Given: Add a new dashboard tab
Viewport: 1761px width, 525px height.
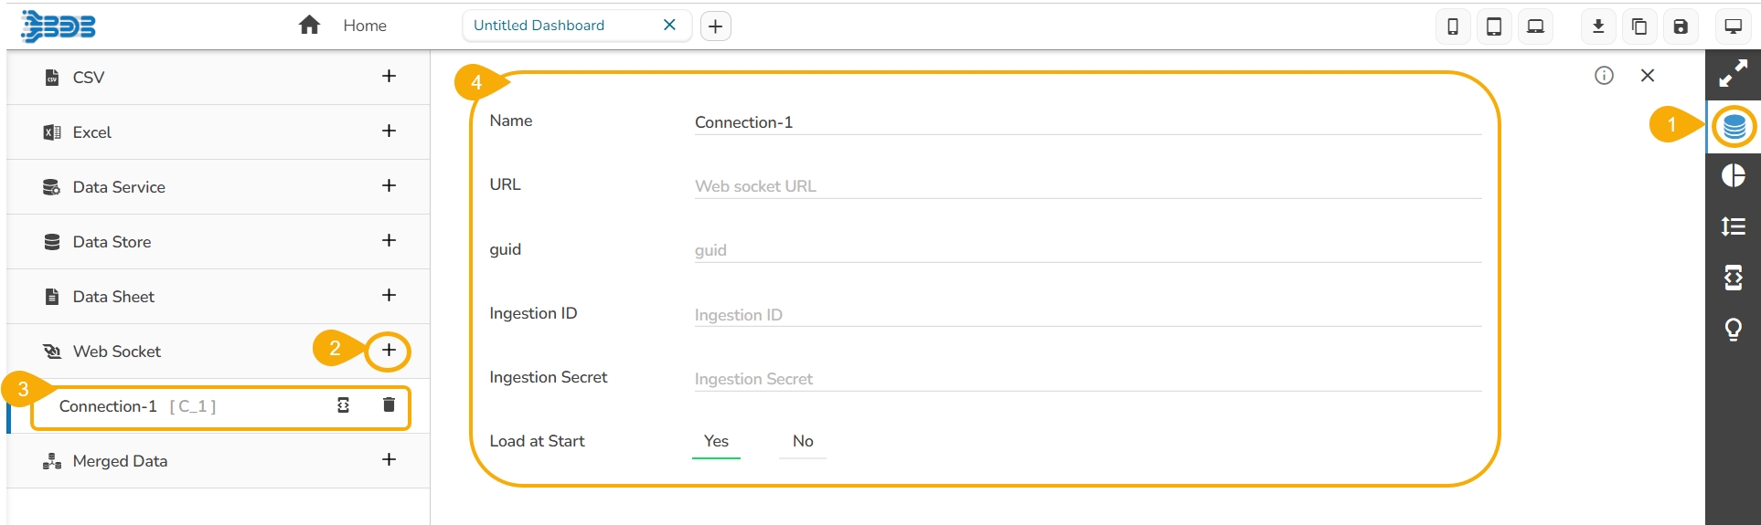Looking at the screenshot, I should coord(716,26).
